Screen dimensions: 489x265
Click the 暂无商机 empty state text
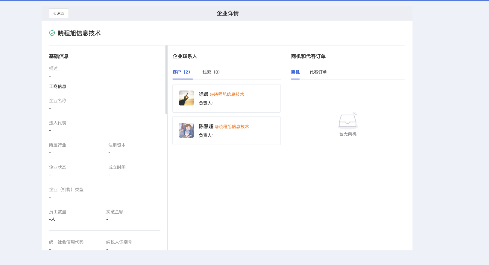348,134
